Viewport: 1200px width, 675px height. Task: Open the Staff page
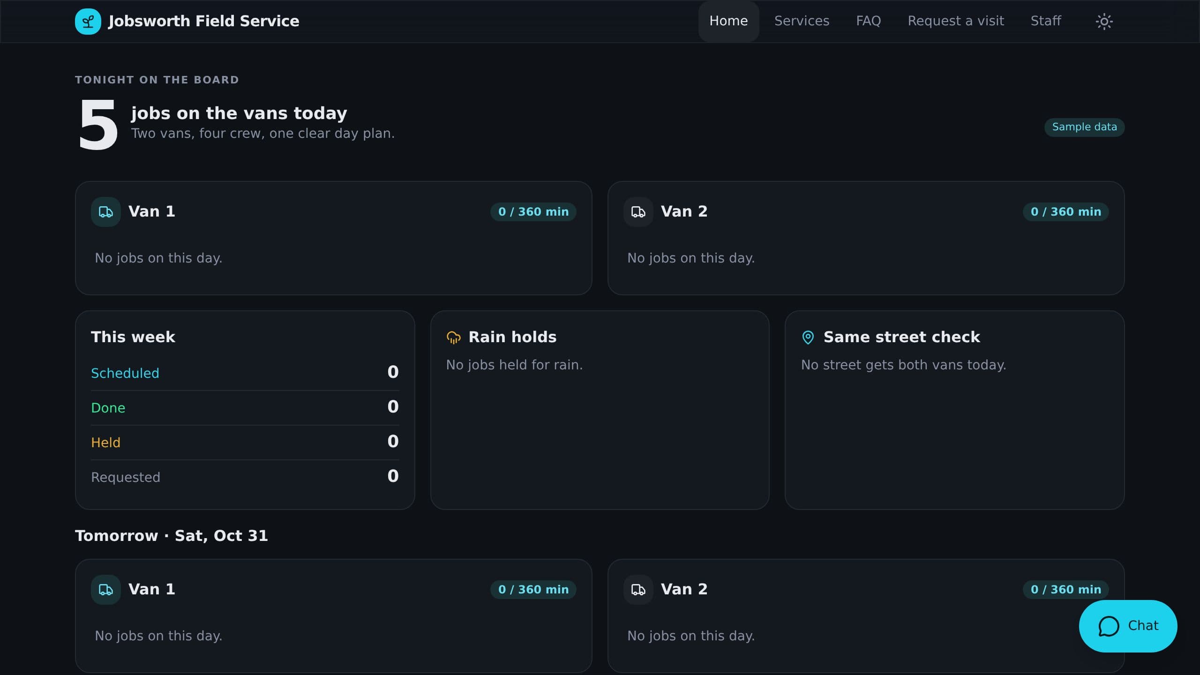1046,21
